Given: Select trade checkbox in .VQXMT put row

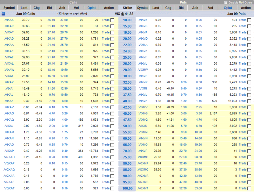Looking at the screenshot, I should click(249, 189).
